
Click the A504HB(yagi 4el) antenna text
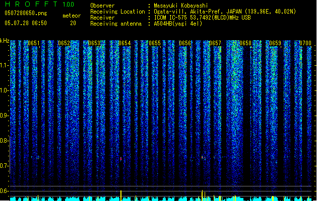(178, 24)
